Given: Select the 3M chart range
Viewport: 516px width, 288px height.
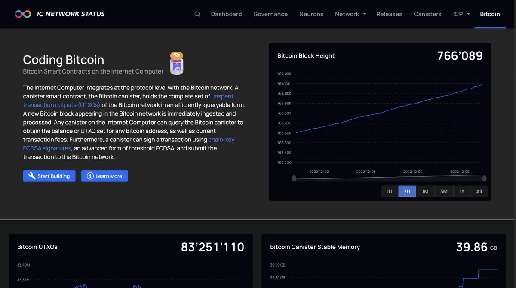Looking at the screenshot, I should (444, 191).
